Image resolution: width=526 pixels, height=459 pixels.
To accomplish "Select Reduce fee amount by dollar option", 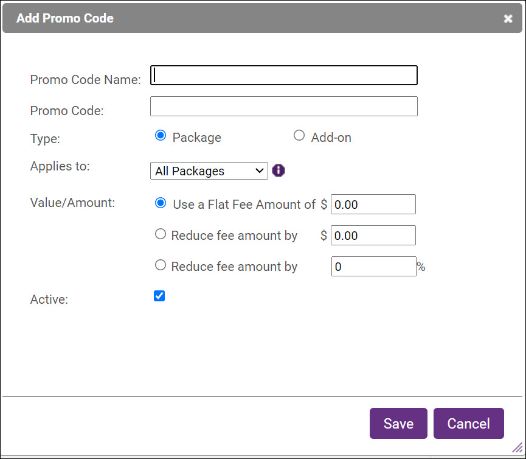I will point(161,234).
